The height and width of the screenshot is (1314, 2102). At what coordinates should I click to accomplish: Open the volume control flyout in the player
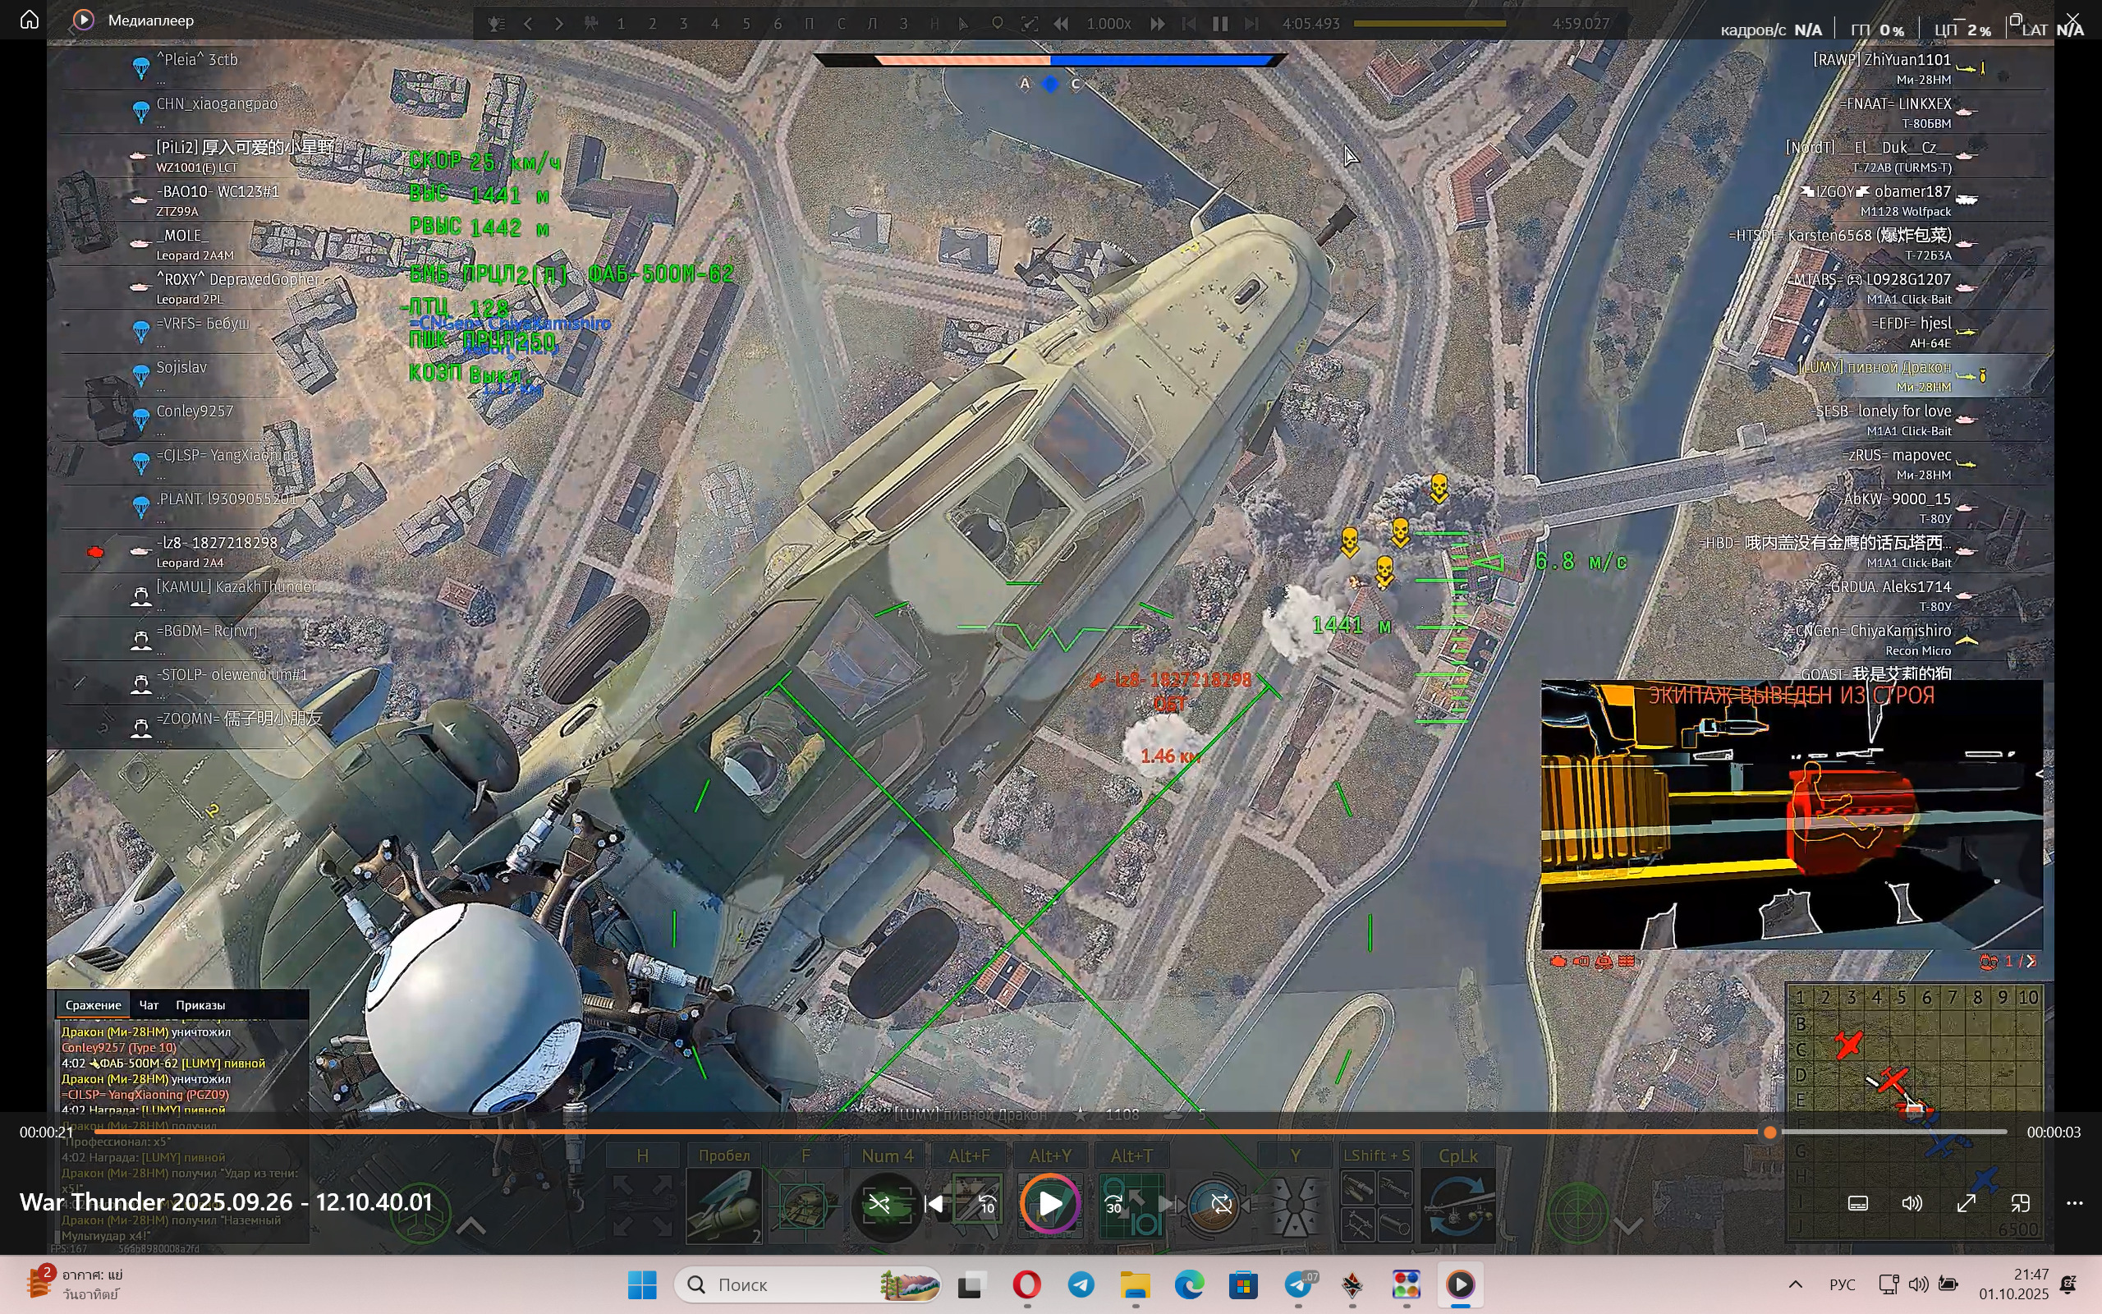(x=1912, y=1204)
